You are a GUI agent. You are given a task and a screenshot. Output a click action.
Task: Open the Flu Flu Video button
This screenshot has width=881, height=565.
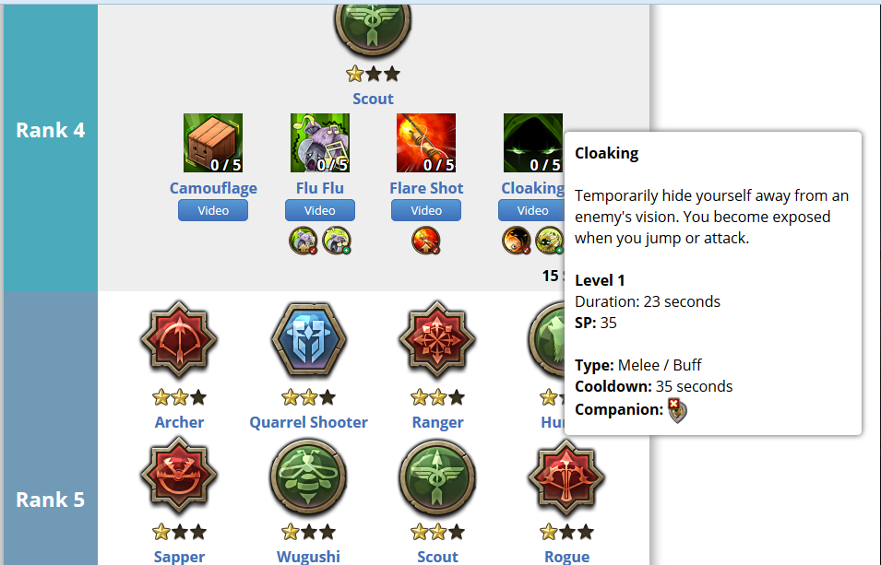point(320,210)
